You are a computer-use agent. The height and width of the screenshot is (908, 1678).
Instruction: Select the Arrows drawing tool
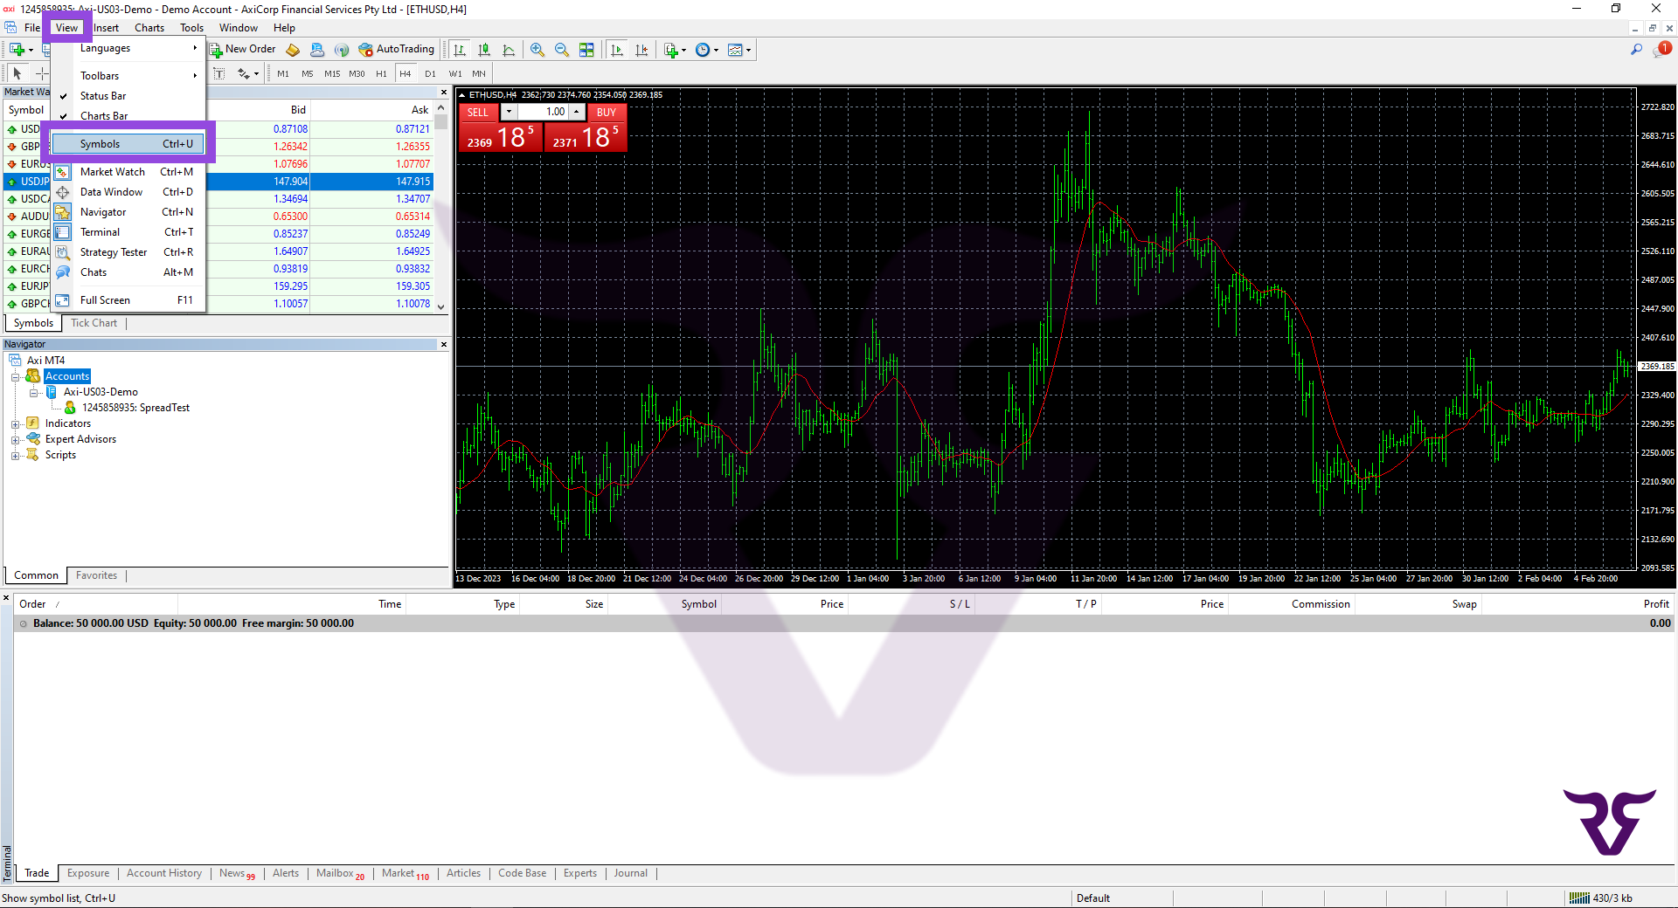[244, 73]
